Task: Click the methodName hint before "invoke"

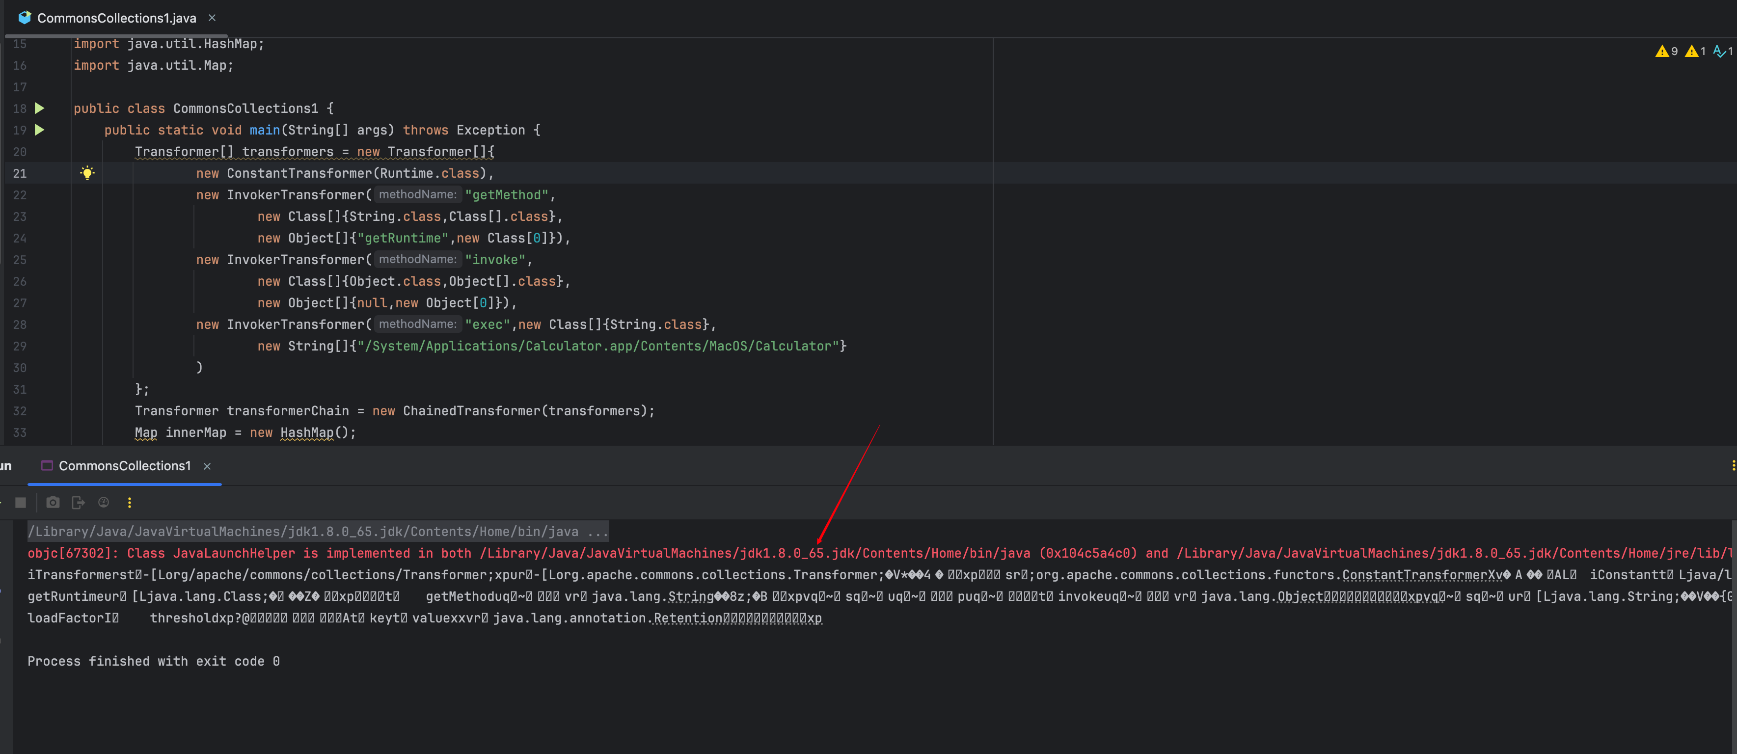Action: (x=417, y=259)
